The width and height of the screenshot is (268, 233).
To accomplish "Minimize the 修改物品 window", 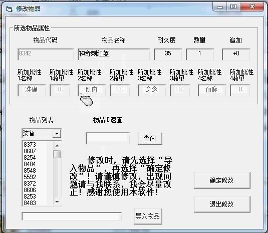I will click(220, 7).
